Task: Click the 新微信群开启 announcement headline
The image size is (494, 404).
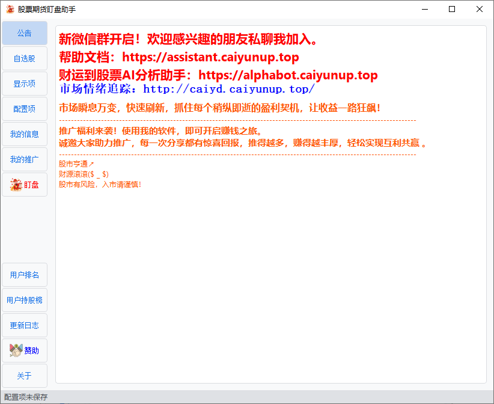Action: [x=188, y=39]
